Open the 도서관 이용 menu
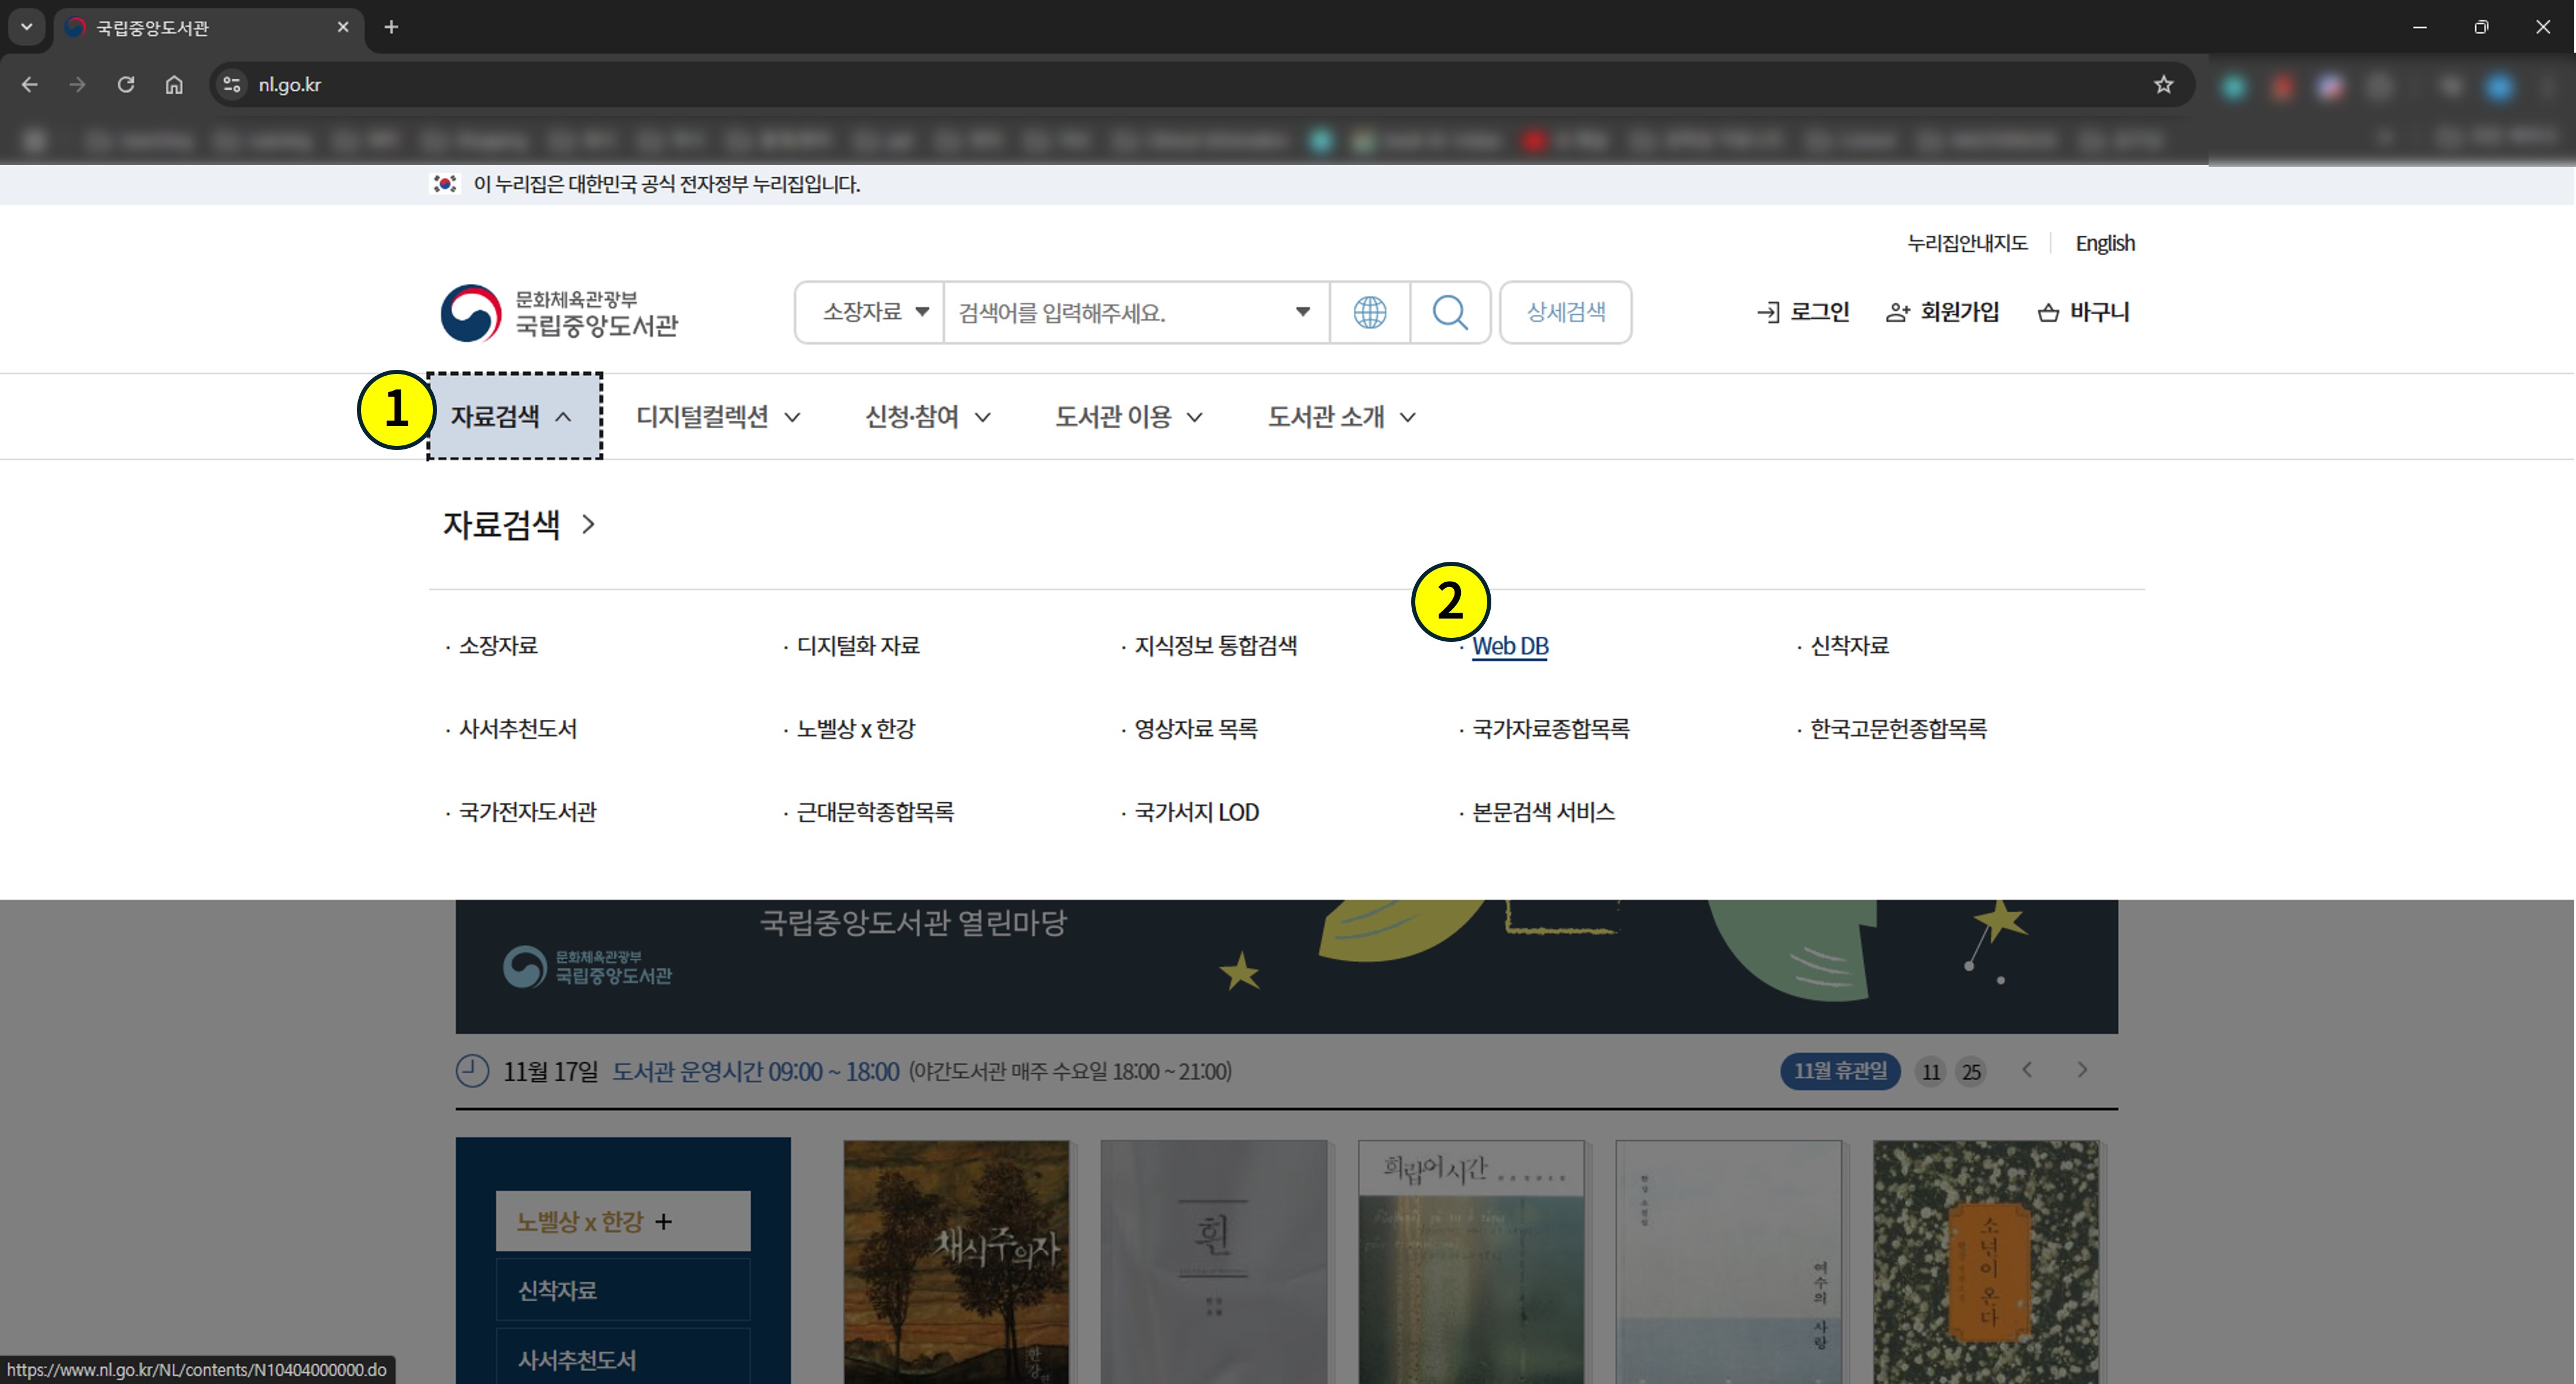This screenshot has height=1384, width=2576. click(x=1127, y=417)
